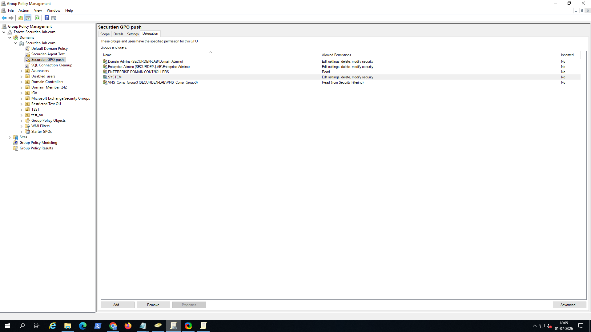
Task: Collapse the Securden-lab.com domain node
Action: click(16, 43)
